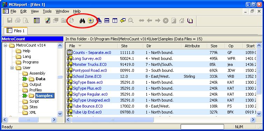Image resolution: width=264 pixels, height=131 pixels.
Task: Open the Pontypool Road.ec0 file link
Action: 90,70
